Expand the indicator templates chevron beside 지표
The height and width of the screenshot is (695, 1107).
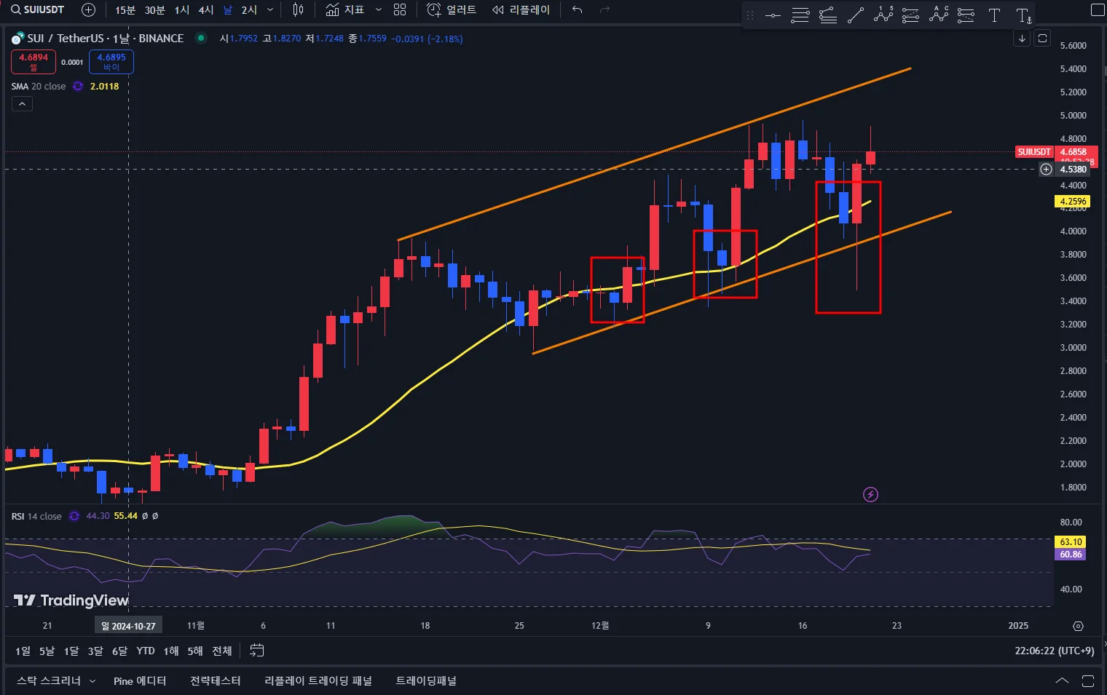tap(378, 9)
